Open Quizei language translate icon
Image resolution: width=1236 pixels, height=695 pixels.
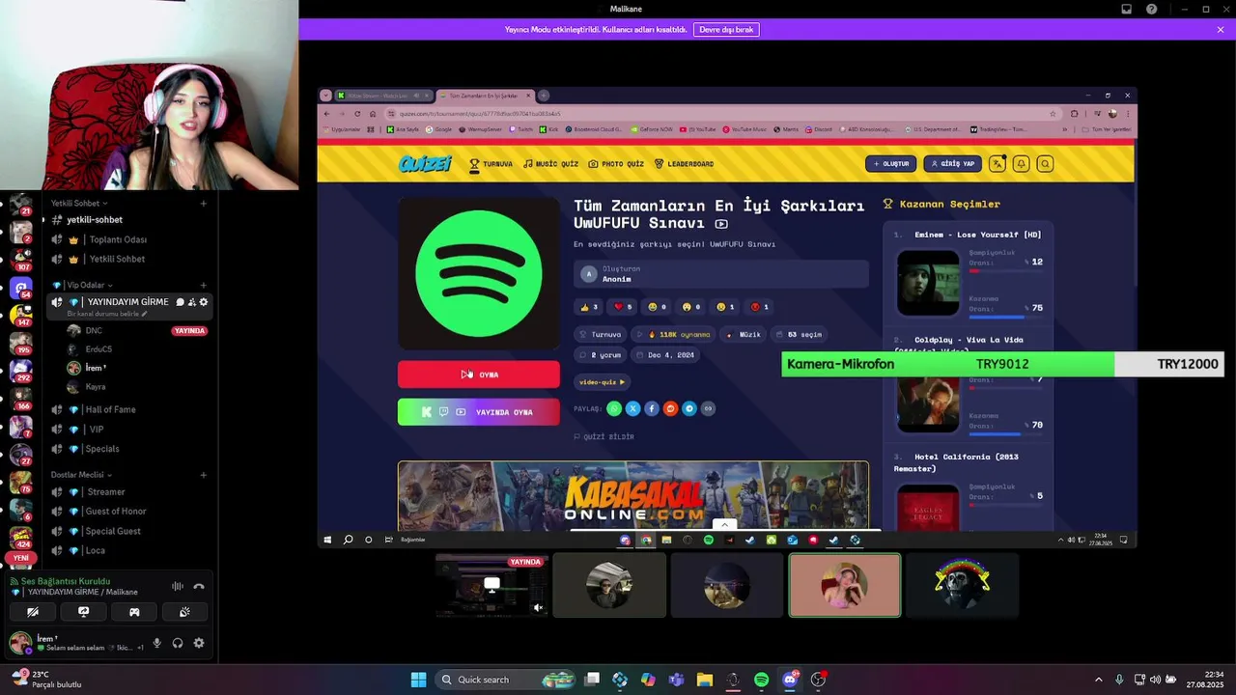[997, 164]
